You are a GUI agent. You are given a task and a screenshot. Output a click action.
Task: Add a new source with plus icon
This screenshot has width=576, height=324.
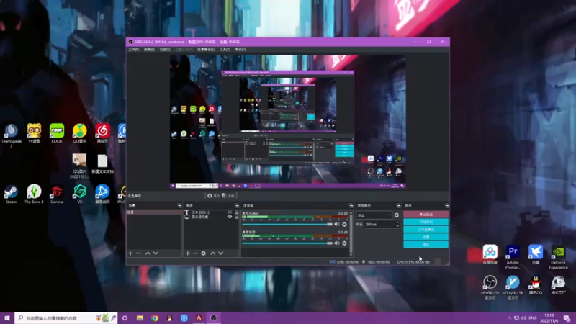point(188,253)
